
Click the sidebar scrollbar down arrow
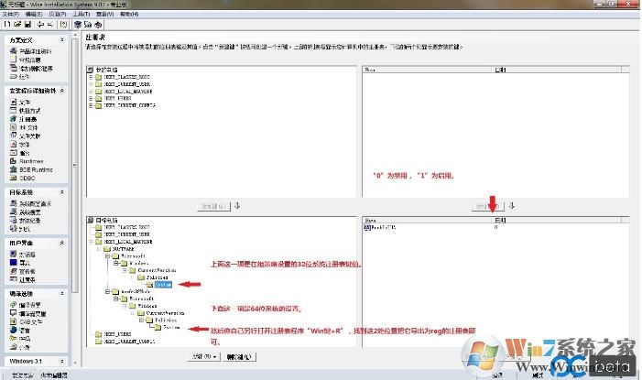[75, 363]
